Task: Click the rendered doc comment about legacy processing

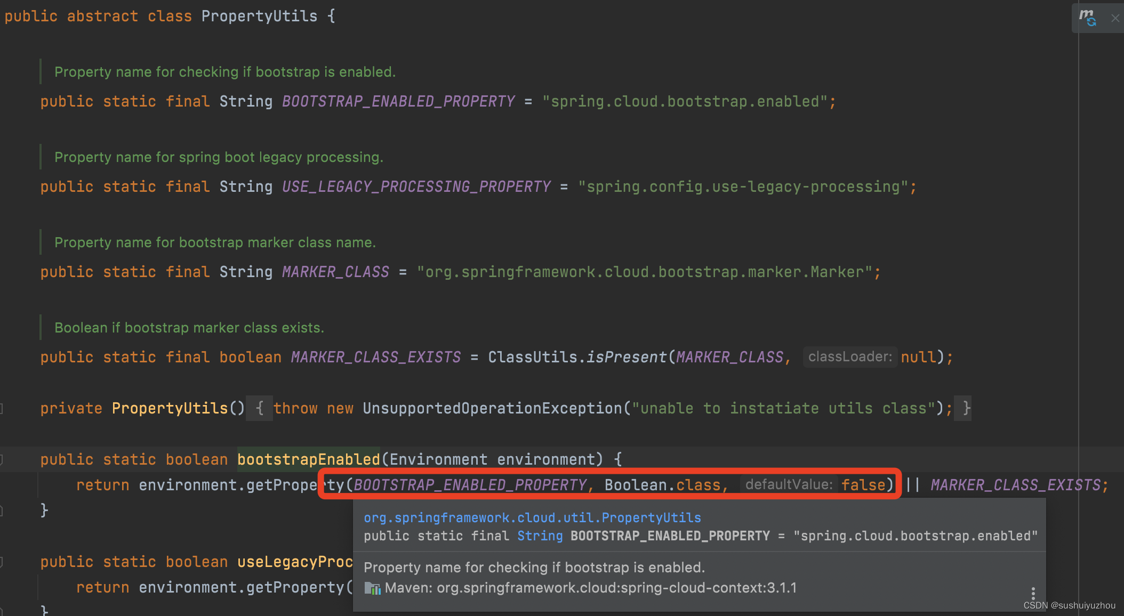Action: tap(219, 158)
